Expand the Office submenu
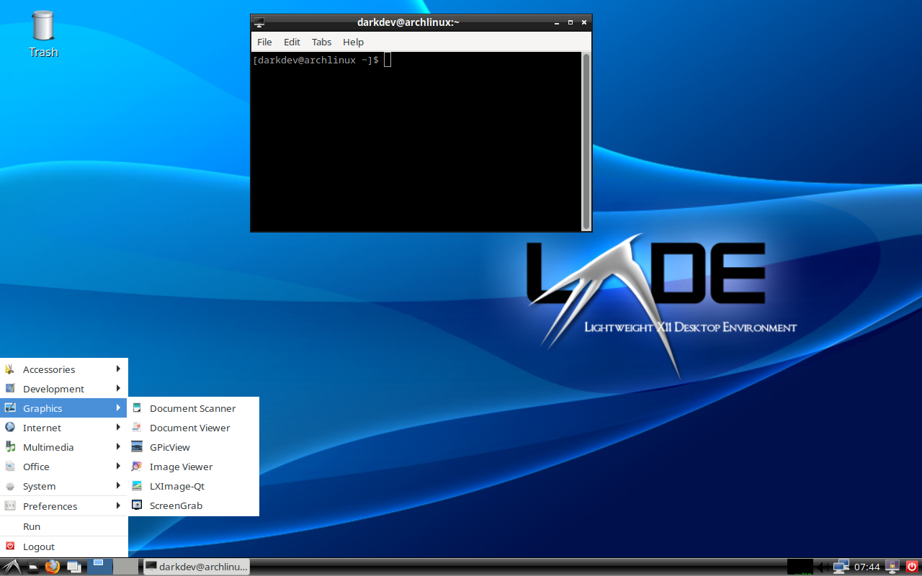This screenshot has height=576, width=922. coord(64,467)
